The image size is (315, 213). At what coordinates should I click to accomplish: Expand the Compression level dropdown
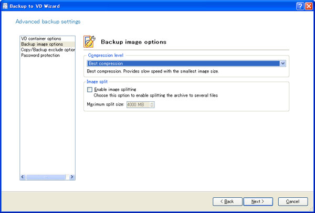click(x=283, y=63)
